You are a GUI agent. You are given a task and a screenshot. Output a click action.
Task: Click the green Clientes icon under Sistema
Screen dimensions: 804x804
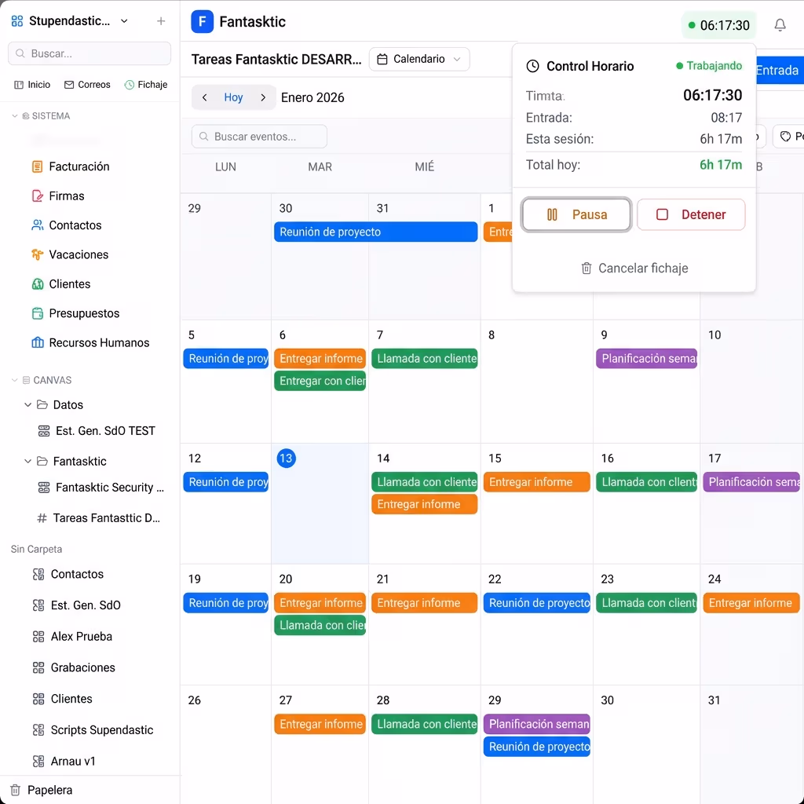[x=38, y=284]
